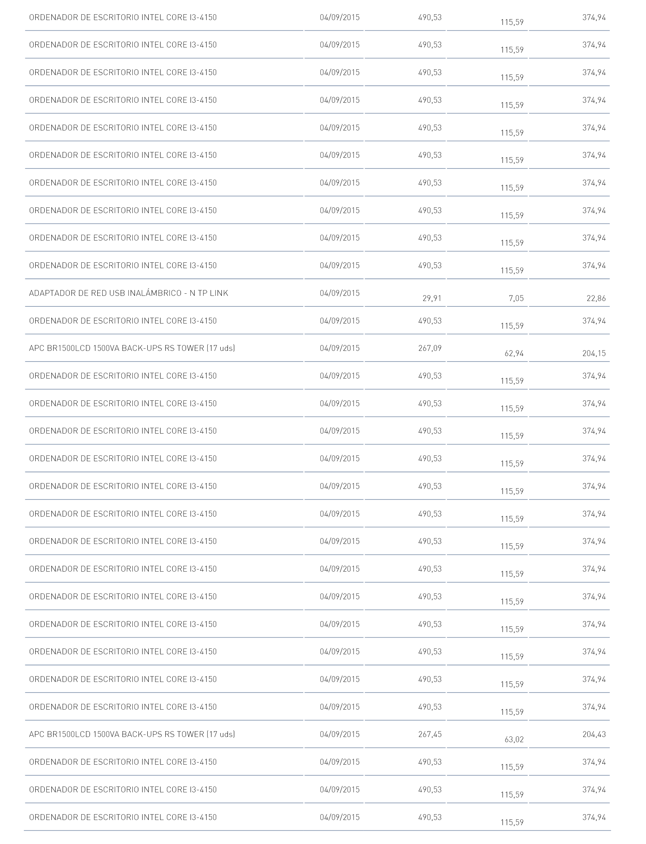This screenshot has width=646, height=844.
Task: Click the 204,43 net book value
Action: coord(594,734)
